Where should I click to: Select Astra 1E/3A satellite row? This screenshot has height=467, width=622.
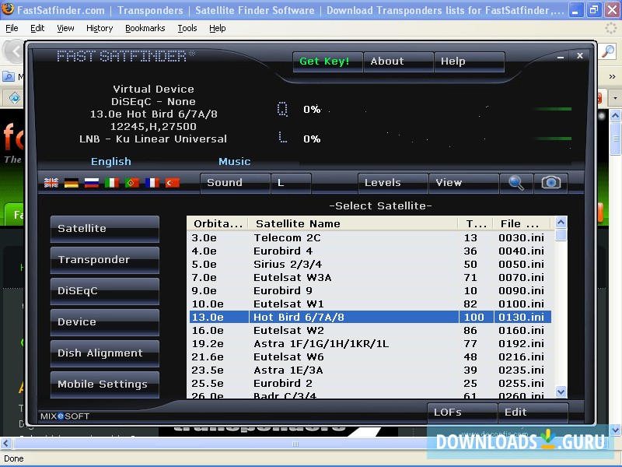(369, 370)
